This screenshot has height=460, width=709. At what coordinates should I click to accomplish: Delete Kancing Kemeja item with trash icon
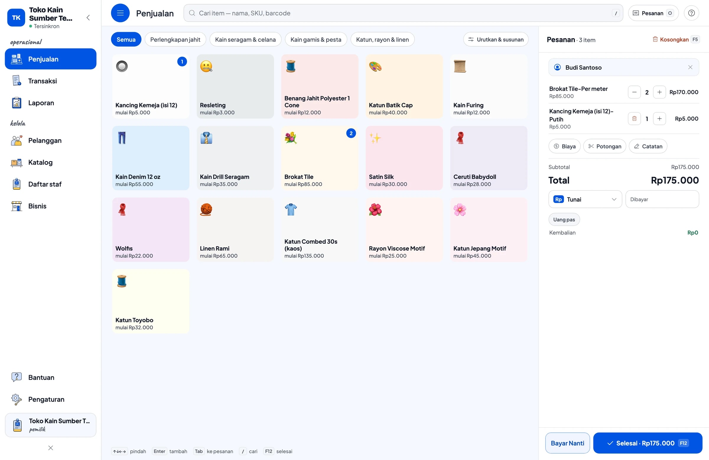(x=634, y=119)
